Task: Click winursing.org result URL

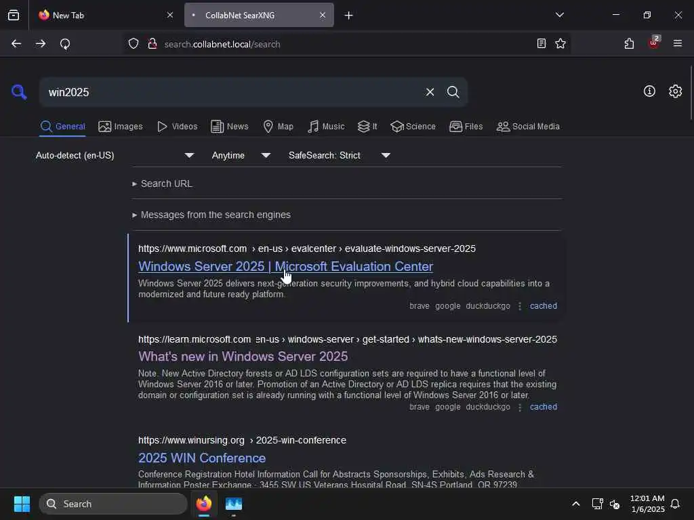Action: point(242,440)
